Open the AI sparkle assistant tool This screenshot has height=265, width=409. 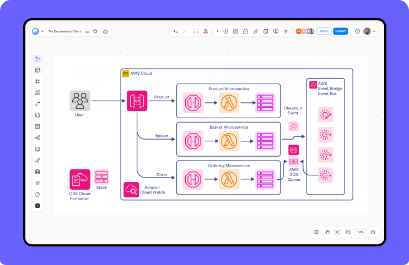pyautogui.click(x=37, y=58)
